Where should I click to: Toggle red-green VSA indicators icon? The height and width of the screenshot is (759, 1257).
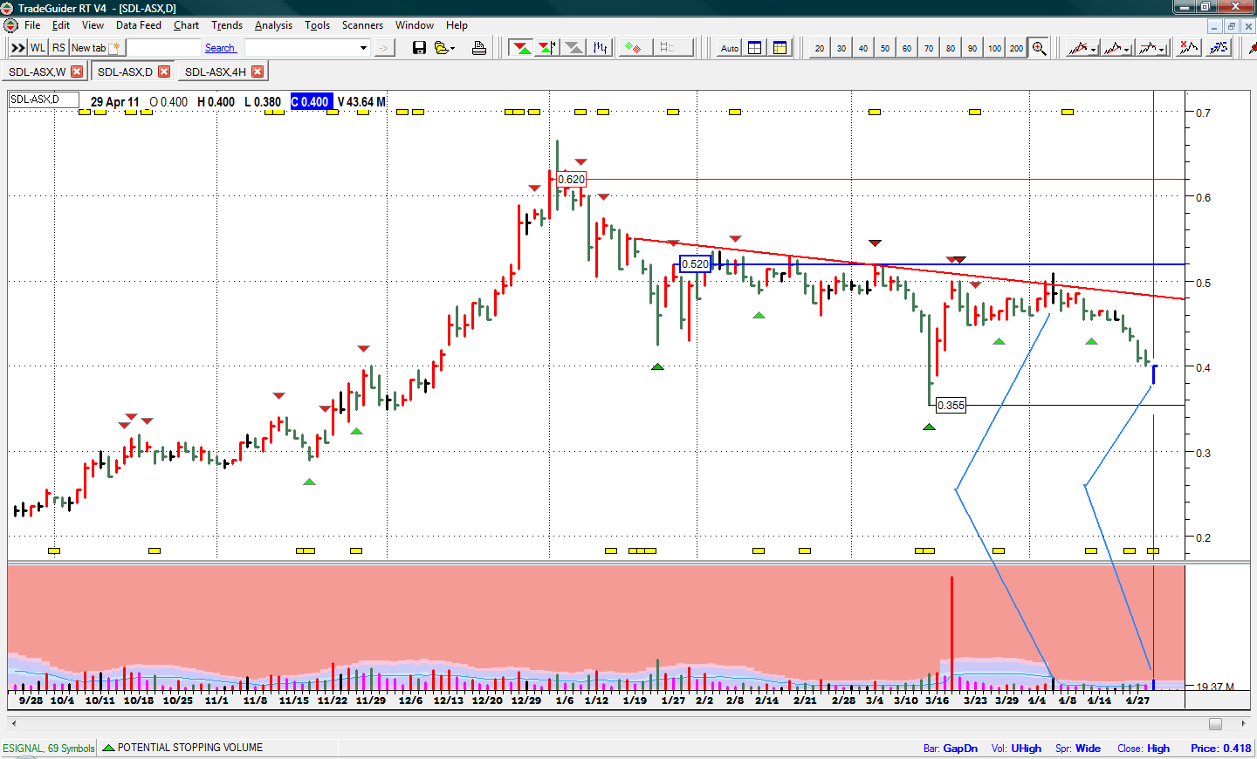522,48
